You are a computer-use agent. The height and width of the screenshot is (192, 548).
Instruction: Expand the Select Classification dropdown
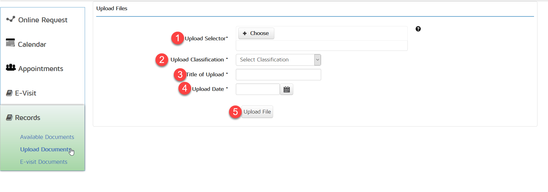coord(275,60)
